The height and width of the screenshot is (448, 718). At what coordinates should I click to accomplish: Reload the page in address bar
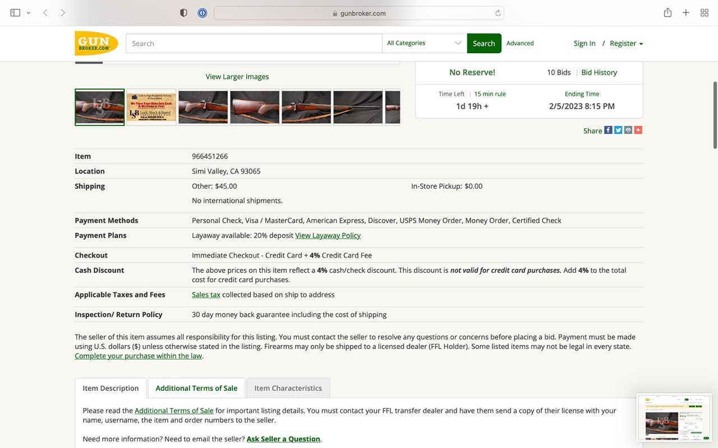[x=498, y=13]
